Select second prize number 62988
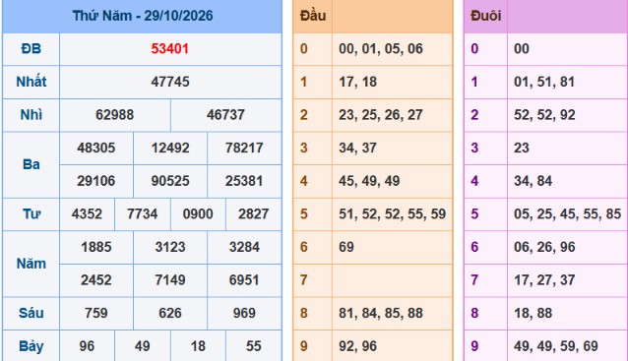 (x=114, y=115)
